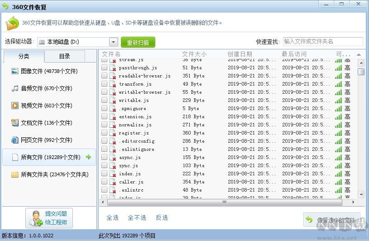Viewport: 369px width, 241px height.
Task: Click the vertical scrollbar up arrow
Action: [361, 63]
